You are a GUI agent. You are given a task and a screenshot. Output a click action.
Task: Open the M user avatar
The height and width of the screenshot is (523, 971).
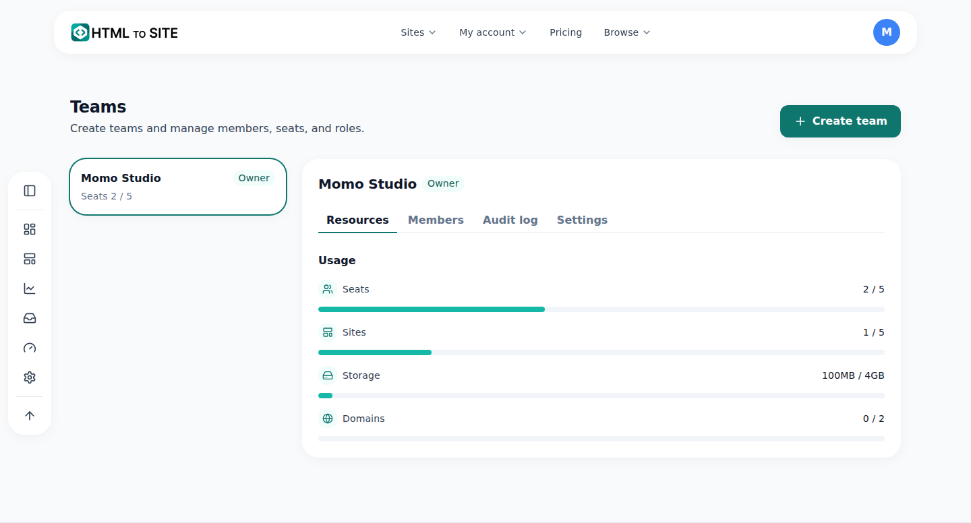(887, 32)
